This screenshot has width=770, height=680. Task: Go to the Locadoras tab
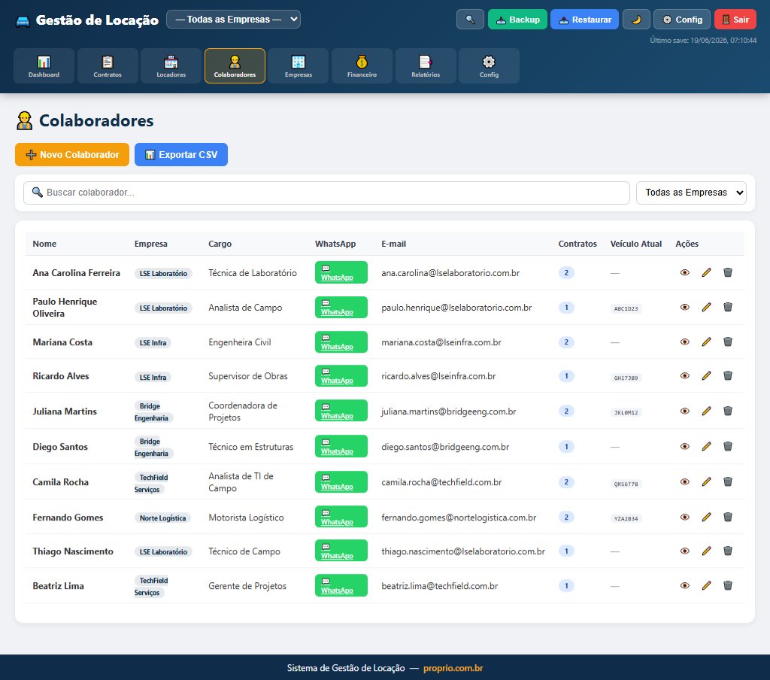(171, 66)
